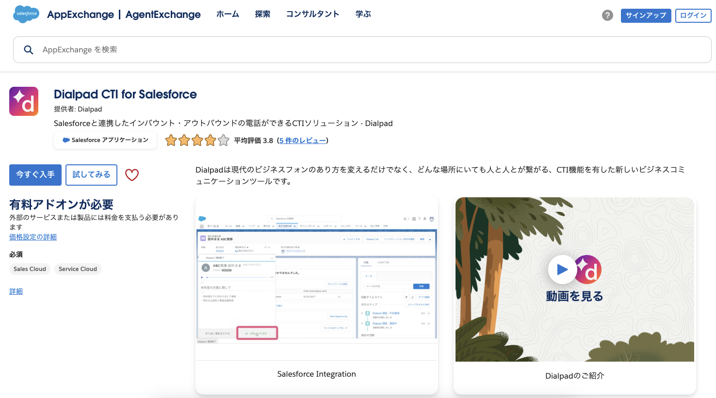Image resolution: width=716 pixels, height=398 pixels.
Task: Open AppExchange title link
Action: (81, 15)
